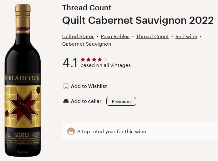The image size is (218, 161).
Task: Click the fifth grey rating star
Action: (x=105, y=59)
